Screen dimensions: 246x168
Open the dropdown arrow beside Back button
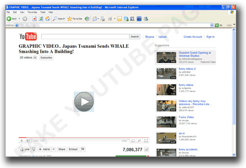tap(19, 19)
